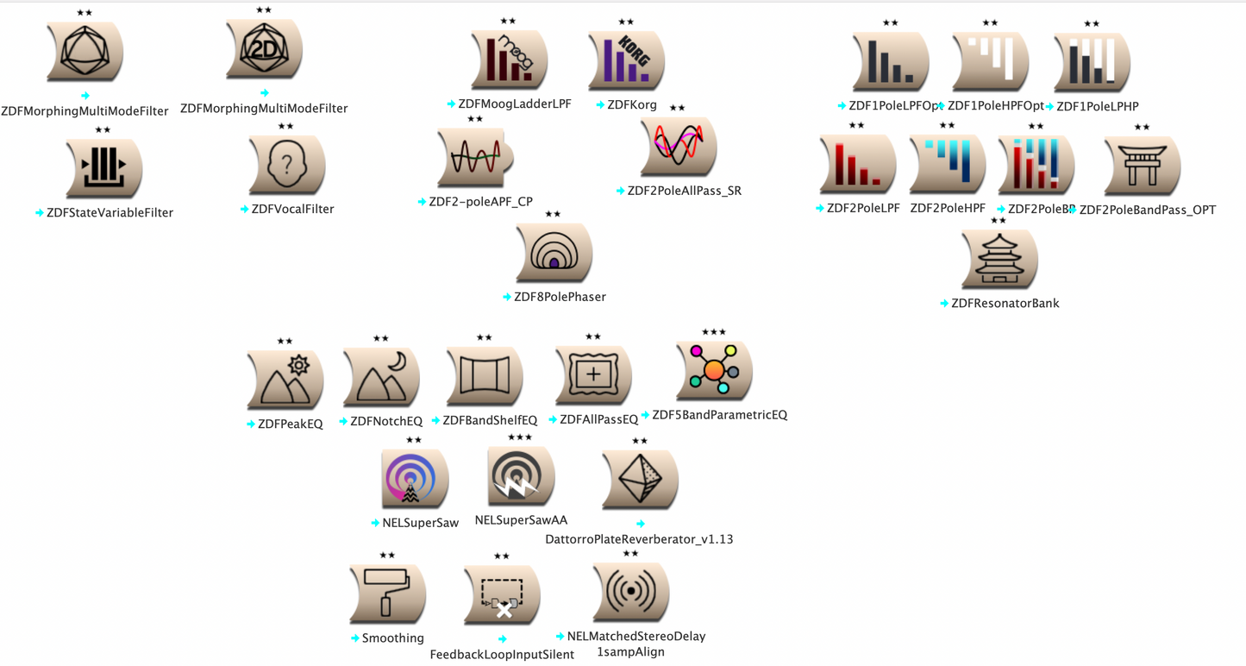
Task: Select the ZDF2PoleBandPass_OPT gate icon
Action: (x=1142, y=165)
